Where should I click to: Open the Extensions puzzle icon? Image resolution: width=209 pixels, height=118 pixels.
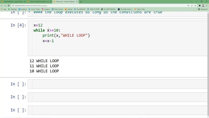click(x=200, y=6)
